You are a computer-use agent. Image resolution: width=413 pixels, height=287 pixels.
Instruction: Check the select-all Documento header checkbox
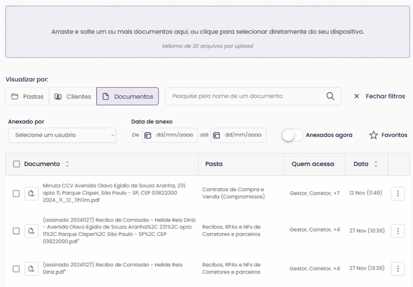17,164
